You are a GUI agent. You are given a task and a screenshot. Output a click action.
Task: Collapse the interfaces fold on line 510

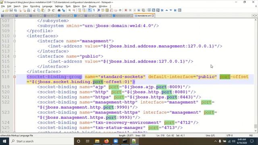(x=15, y=36)
